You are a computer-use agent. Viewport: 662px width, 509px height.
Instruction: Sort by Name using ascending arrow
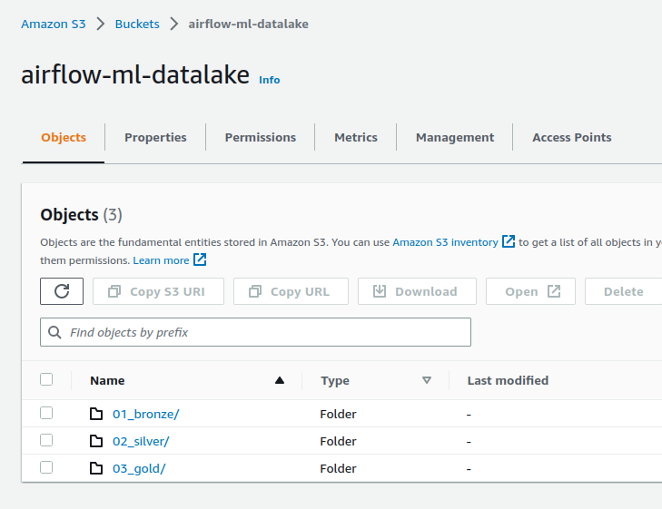click(280, 380)
